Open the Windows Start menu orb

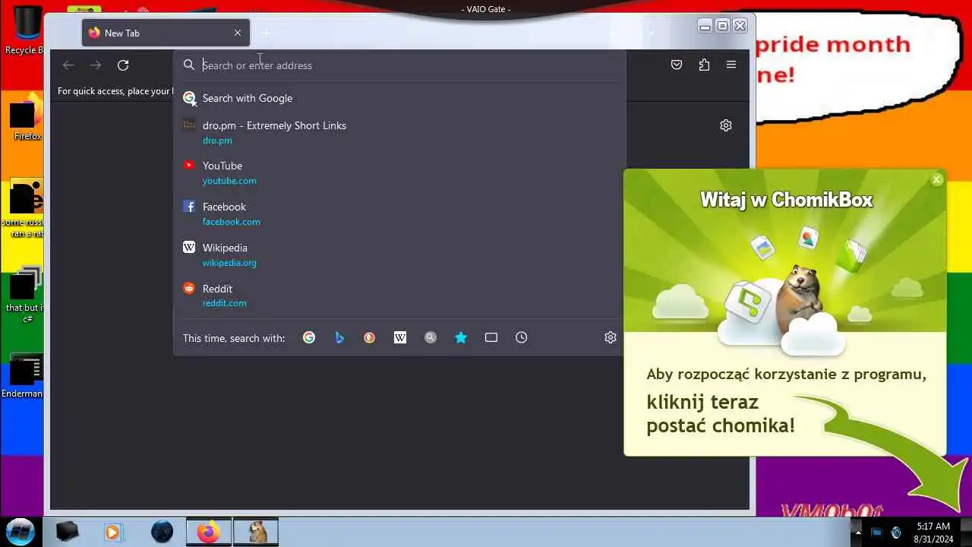coord(21,531)
